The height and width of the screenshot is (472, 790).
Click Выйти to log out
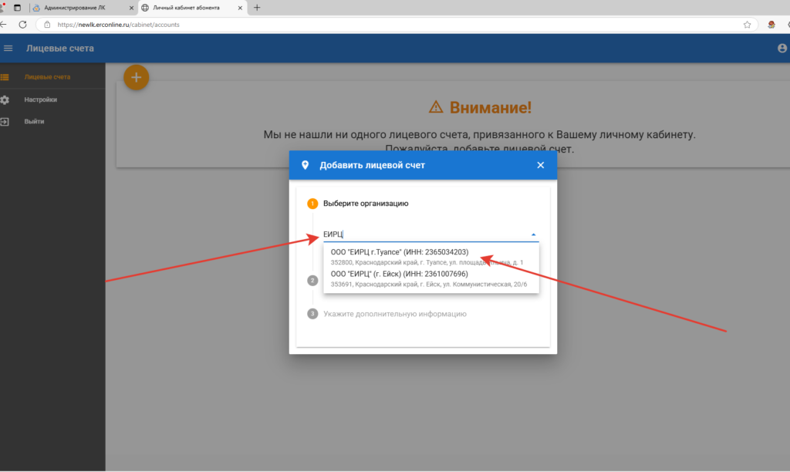(x=34, y=122)
